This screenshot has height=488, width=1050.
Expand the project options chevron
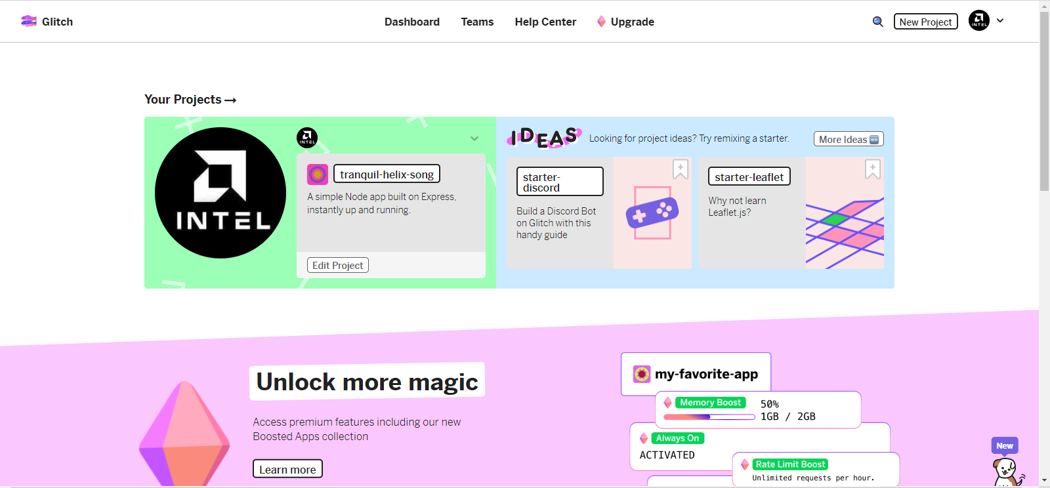474,138
